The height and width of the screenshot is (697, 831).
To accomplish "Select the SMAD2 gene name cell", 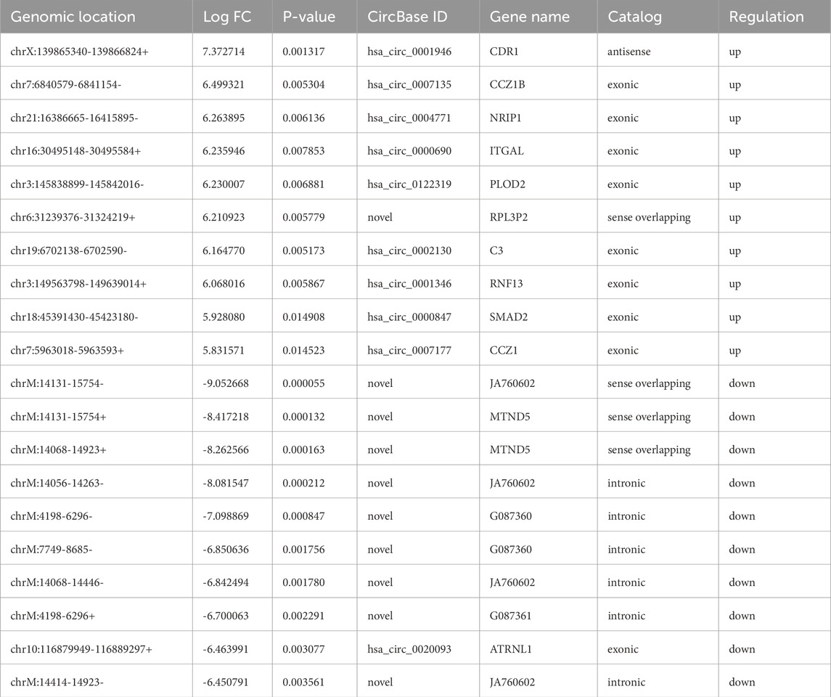I will [509, 317].
